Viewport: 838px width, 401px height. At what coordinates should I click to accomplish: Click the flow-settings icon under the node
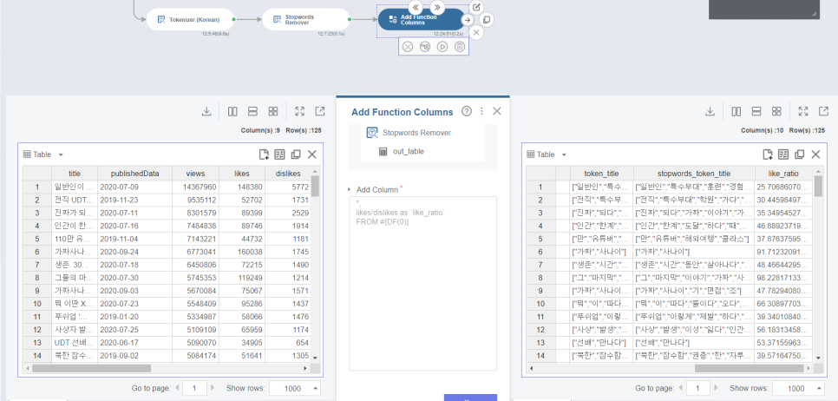[425, 47]
